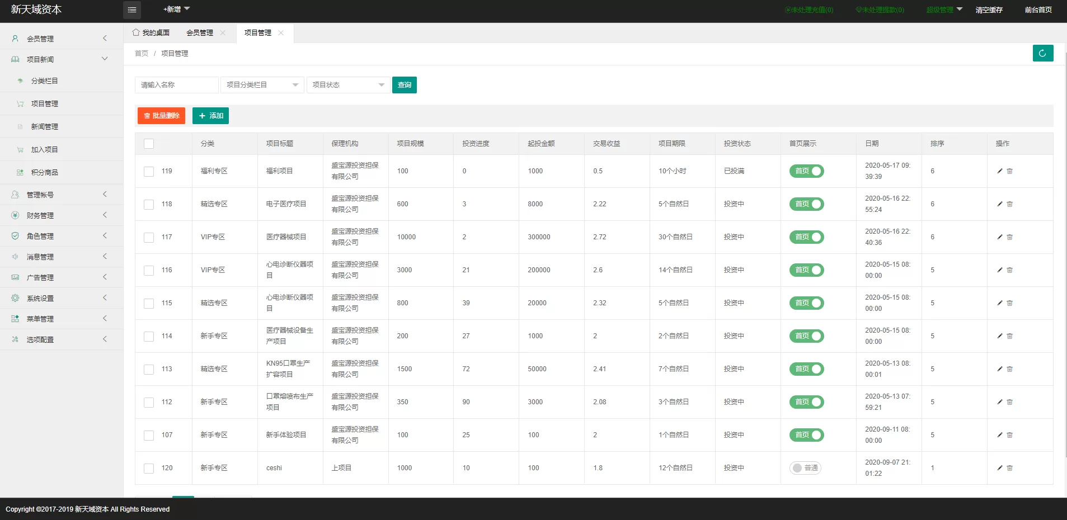Check the select-all checkbox in table header
This screenshot has width=1067, height=520.
click(149, 144)
